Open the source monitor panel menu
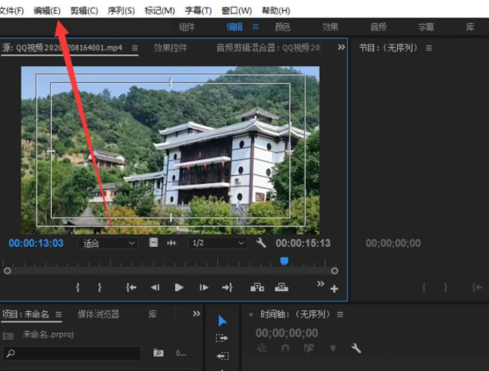 [x=135, y=48]
